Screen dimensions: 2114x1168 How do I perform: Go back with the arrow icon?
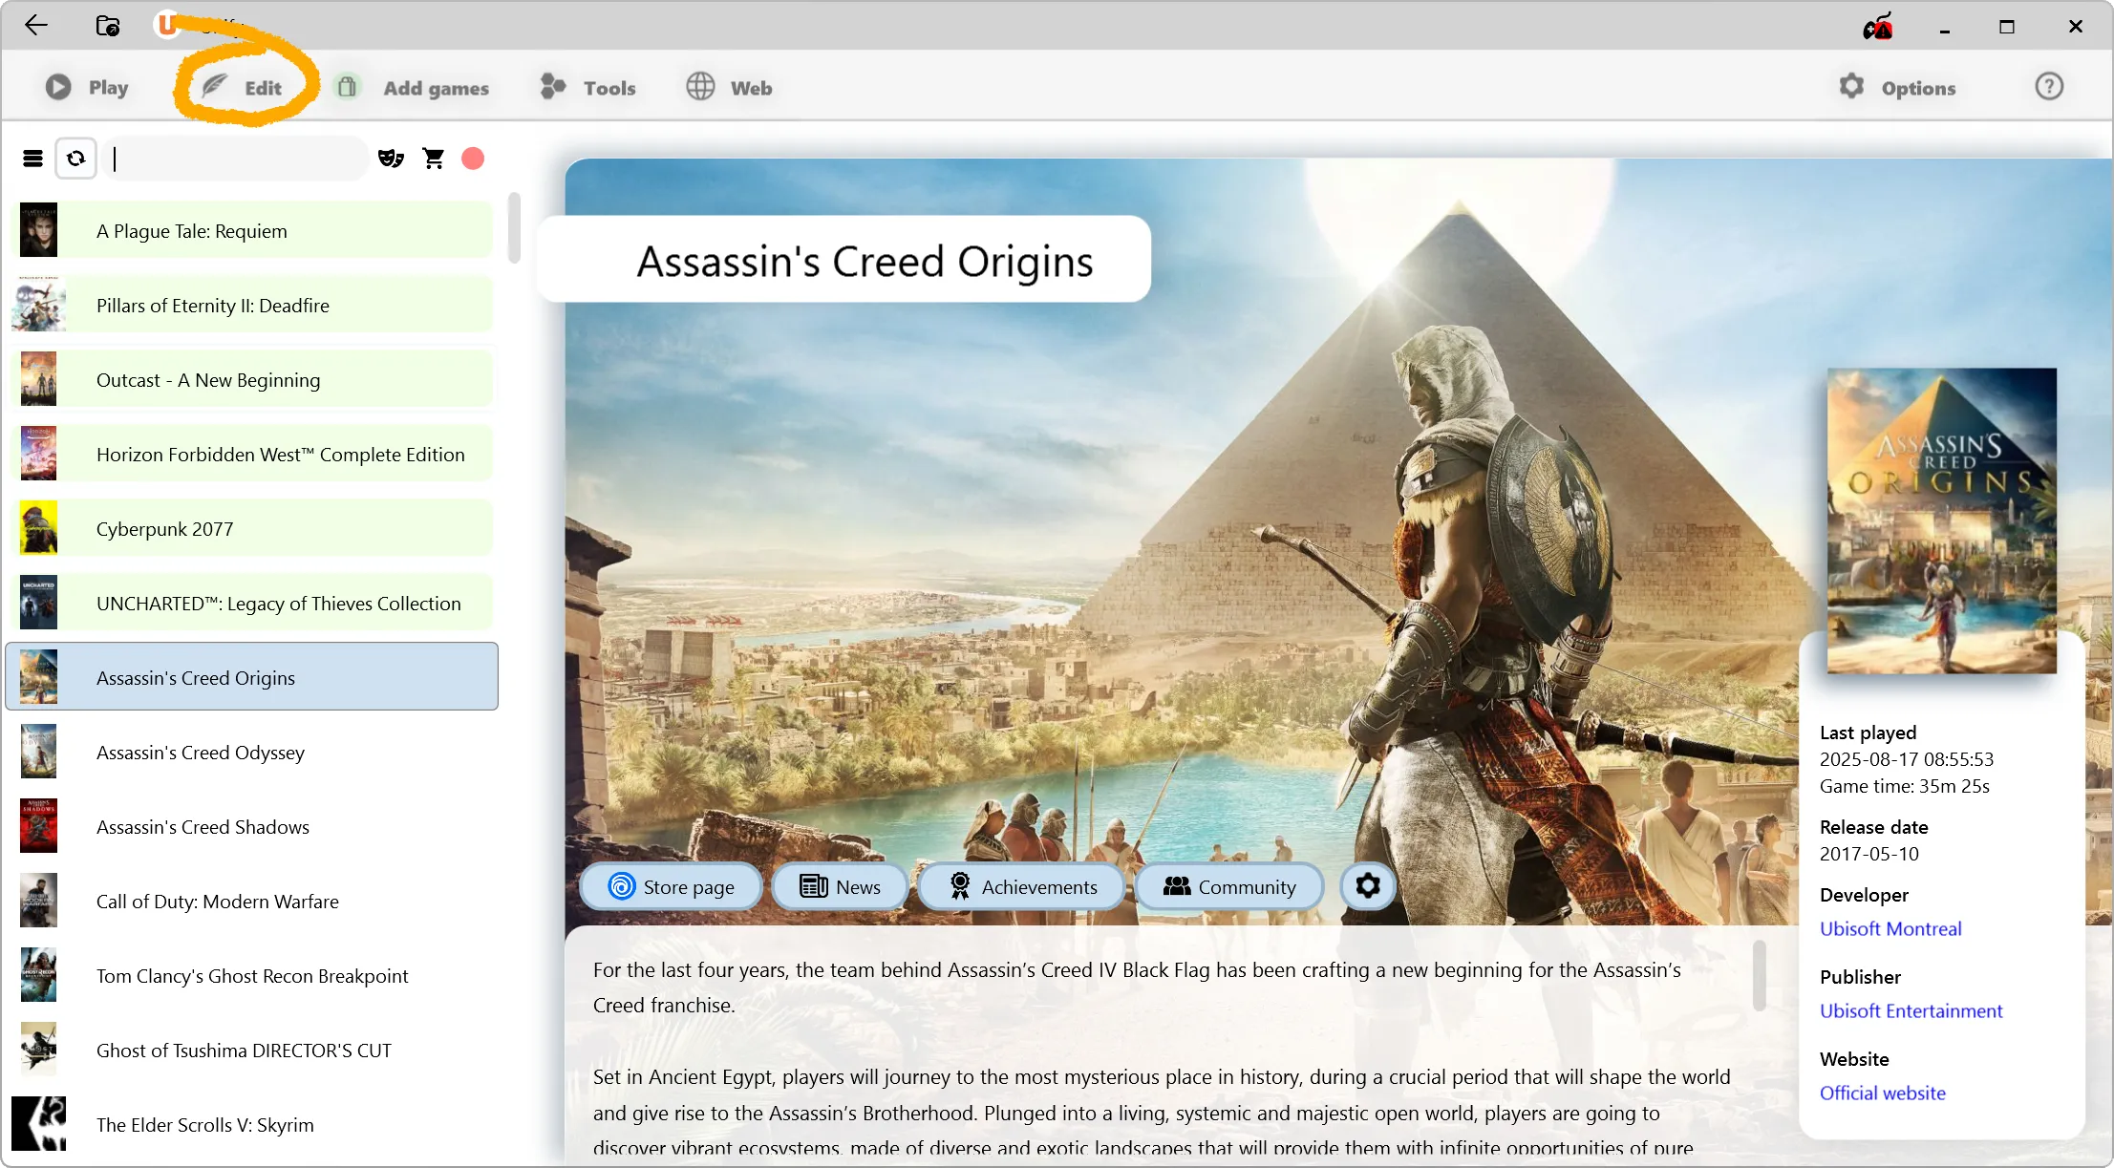click(36, 25)
